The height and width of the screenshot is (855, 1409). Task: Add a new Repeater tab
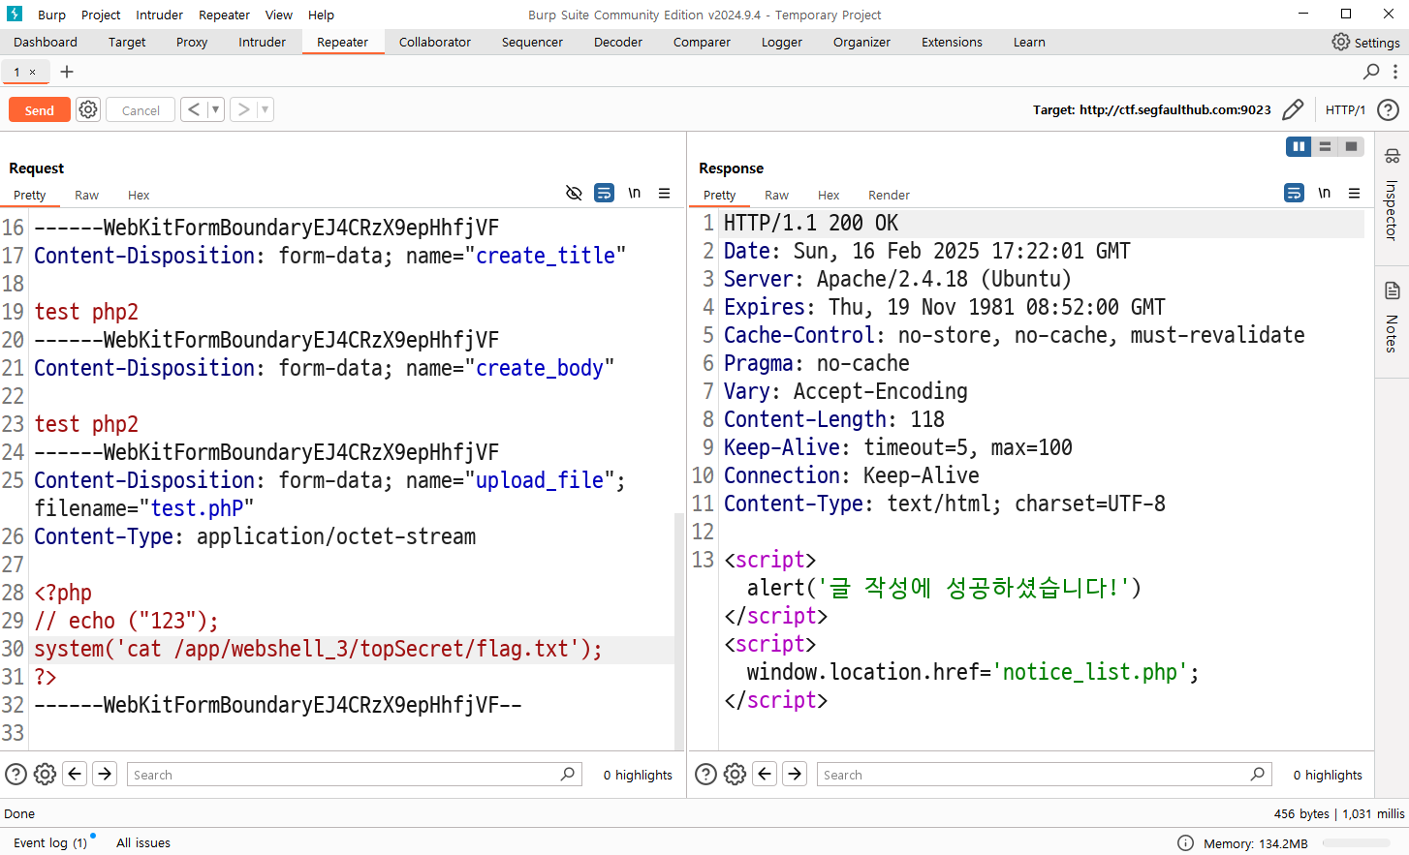(x=67, y=72)
